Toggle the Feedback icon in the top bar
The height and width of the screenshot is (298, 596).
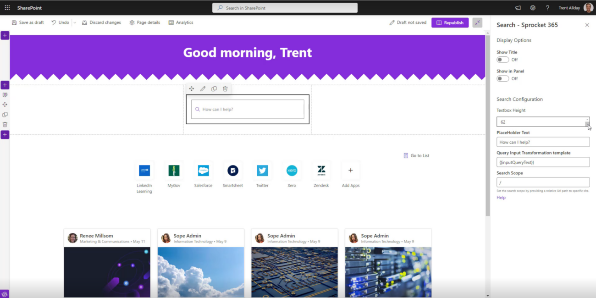tap(518, 7)
